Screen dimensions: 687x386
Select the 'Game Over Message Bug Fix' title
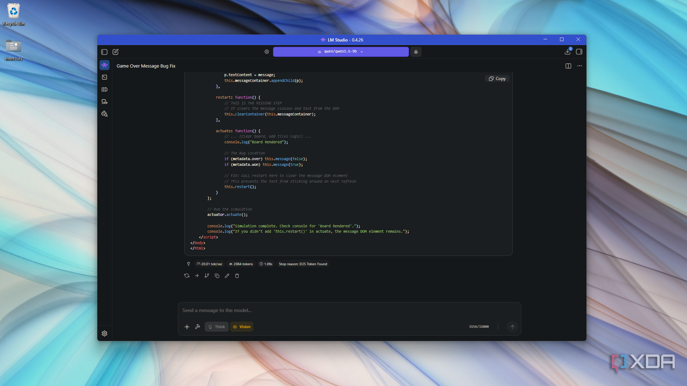(146, 66)
